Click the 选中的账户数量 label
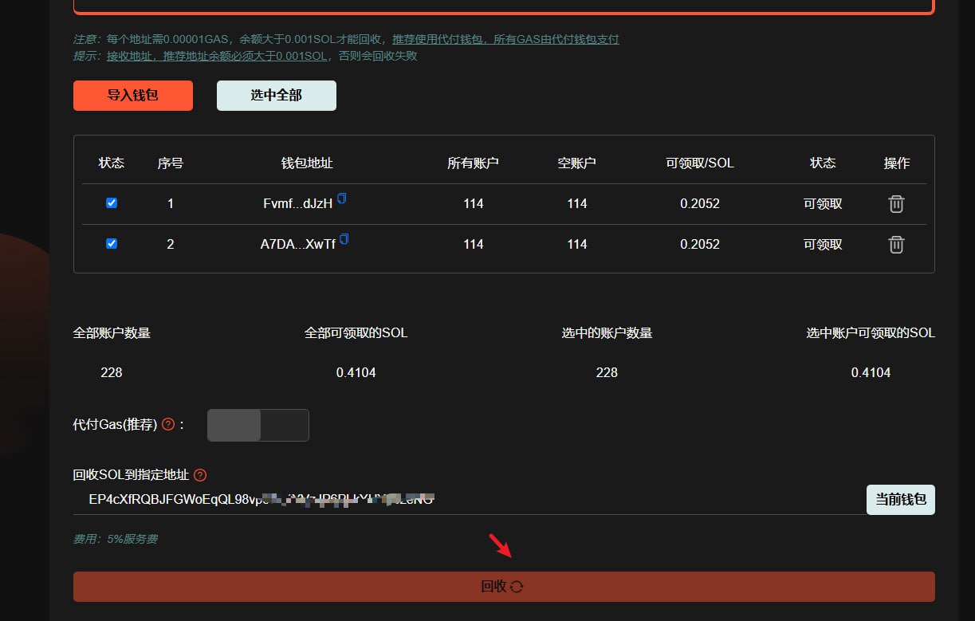Screen dimensions: 975x621 pyautogui.click(x=607, y=332)
